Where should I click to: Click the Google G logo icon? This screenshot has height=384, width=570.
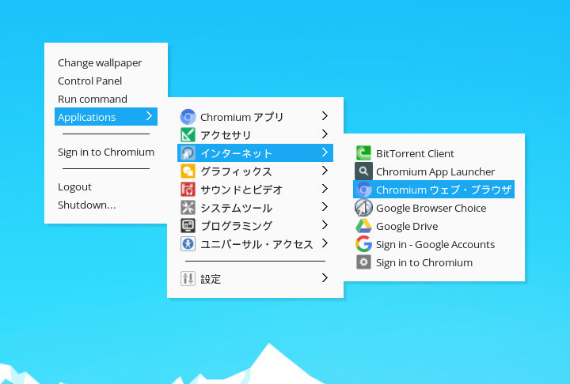point(363,244)
